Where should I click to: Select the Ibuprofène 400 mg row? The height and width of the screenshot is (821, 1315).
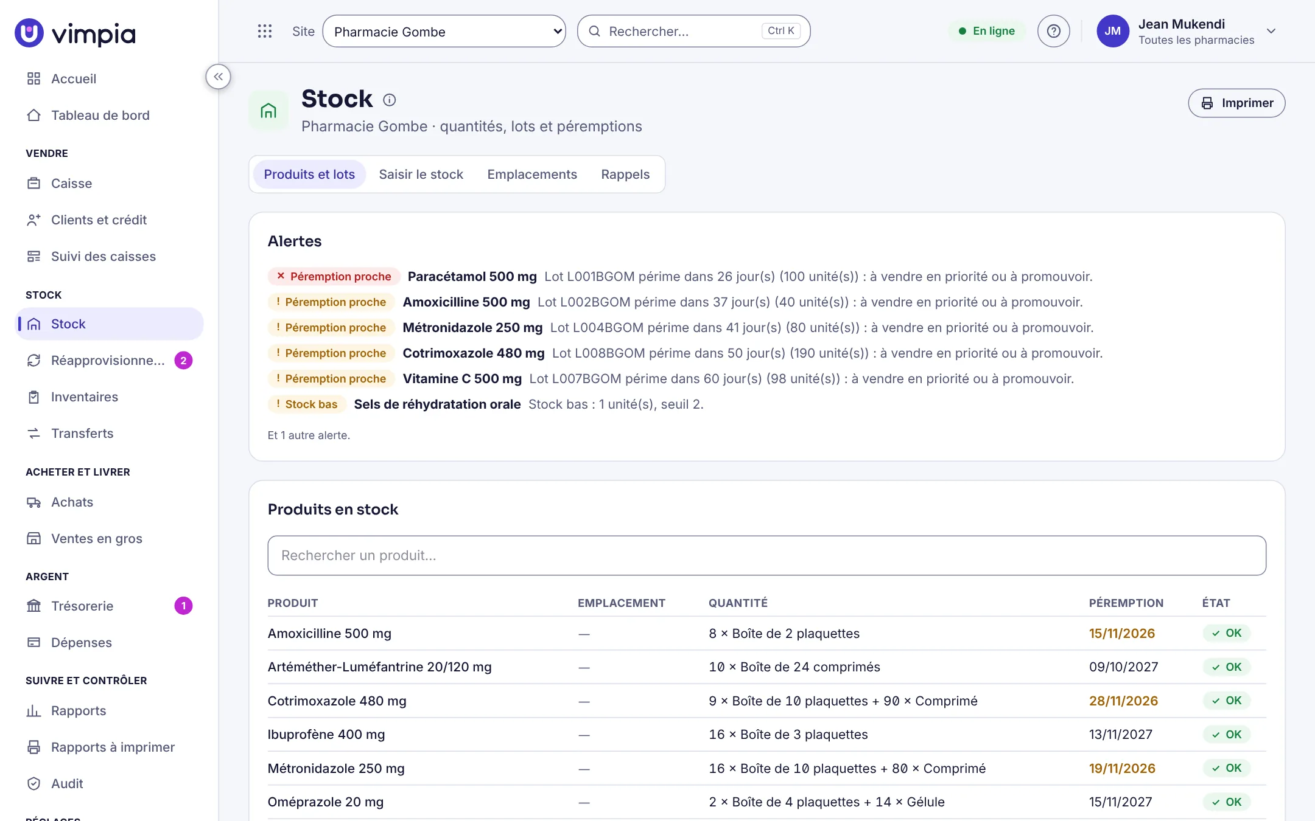point(766,734)
